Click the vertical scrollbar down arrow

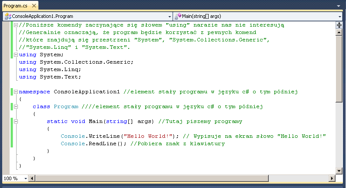339,171
